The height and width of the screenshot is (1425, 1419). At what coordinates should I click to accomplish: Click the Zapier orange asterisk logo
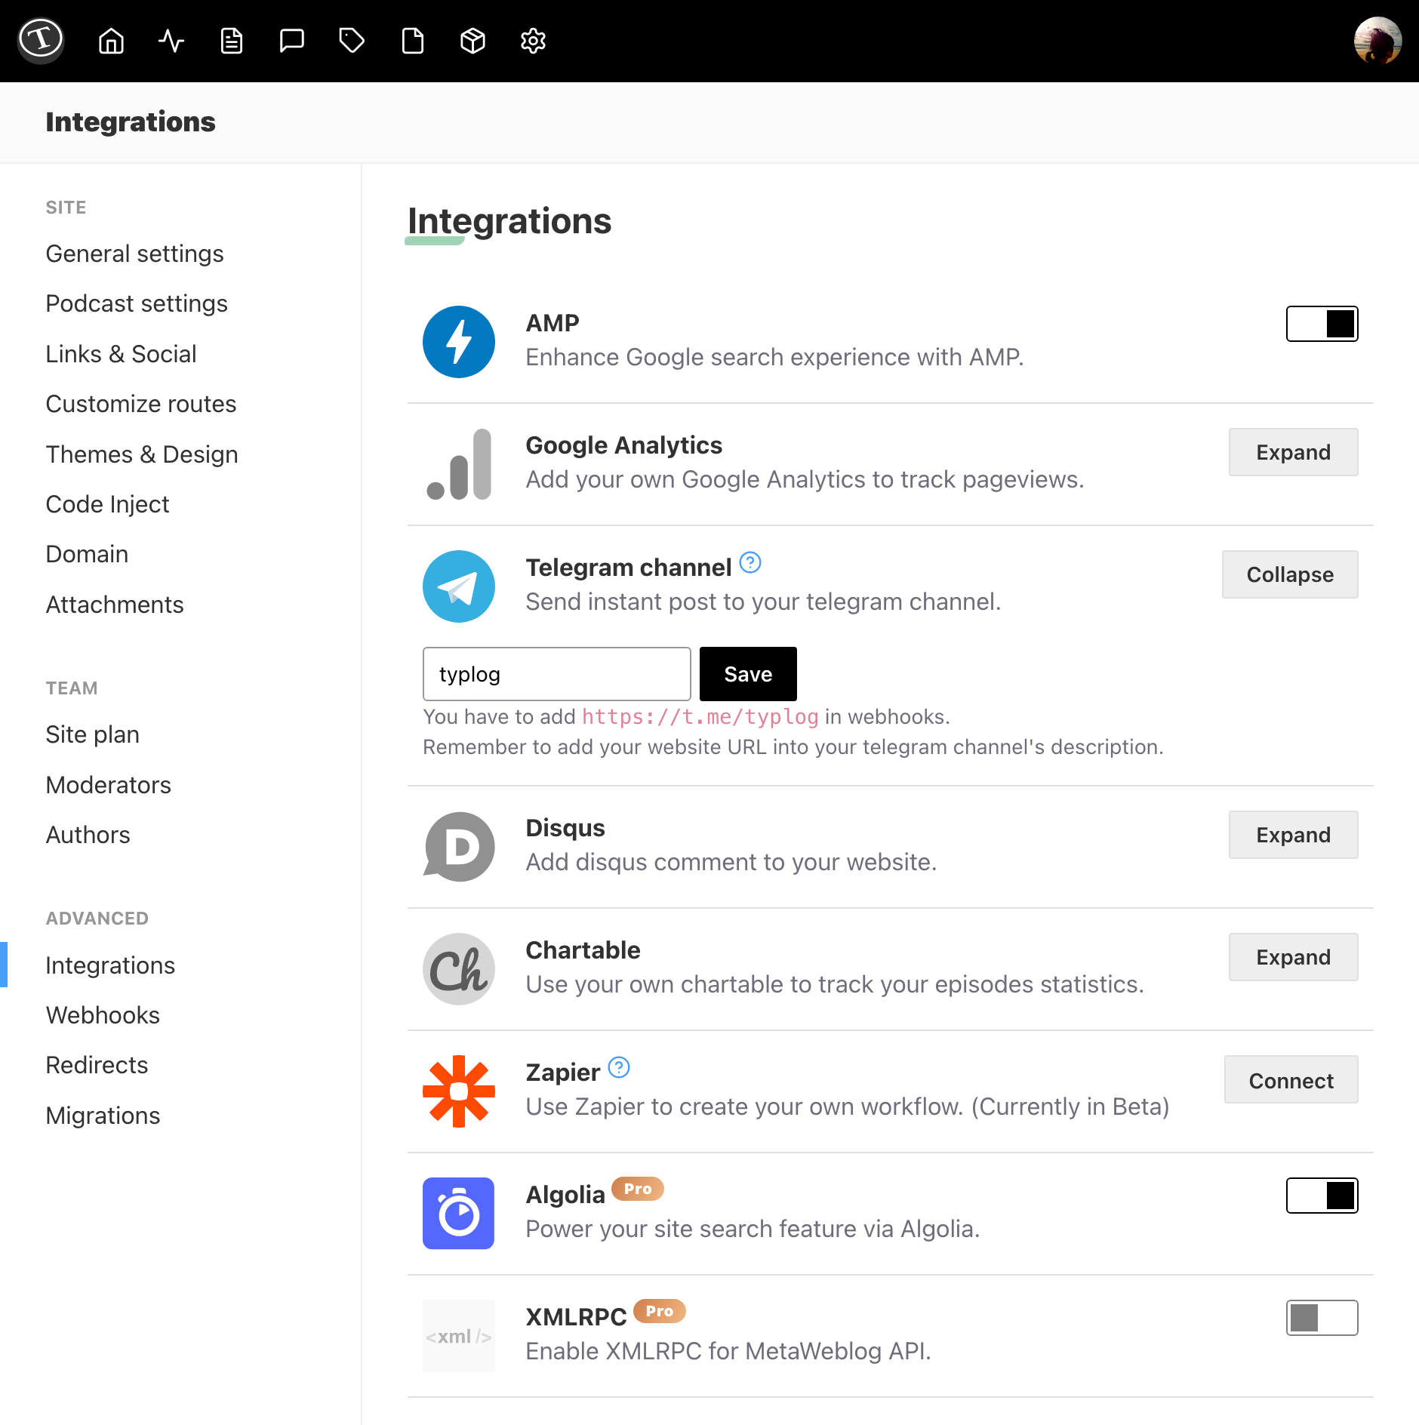pyautogui.click(x=459, y=1091)
